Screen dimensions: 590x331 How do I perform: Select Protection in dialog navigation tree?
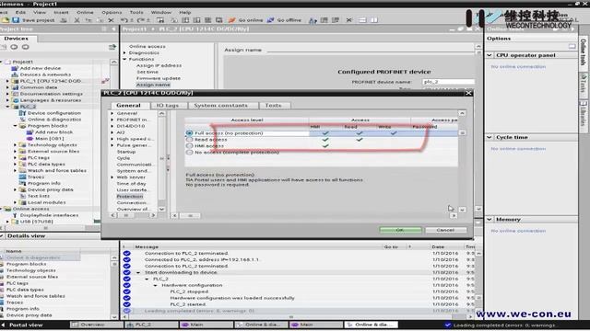(x=130, y=196)
